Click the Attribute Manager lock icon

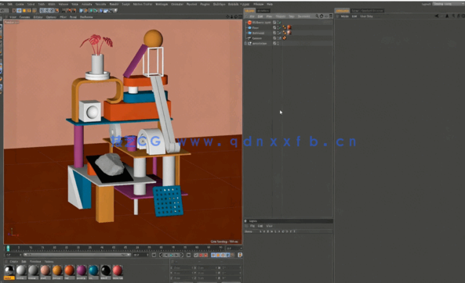click(x=458, y=16)
